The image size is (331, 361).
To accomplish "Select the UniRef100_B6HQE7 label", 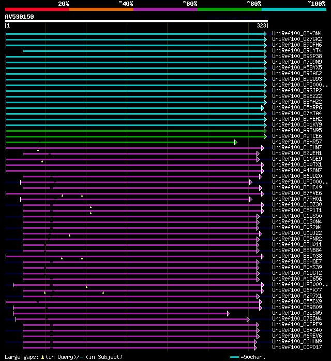I will point(297,262).
